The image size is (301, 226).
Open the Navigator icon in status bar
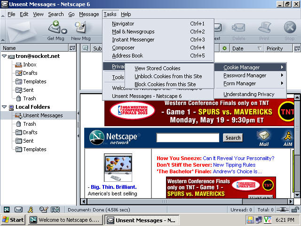(7, 210)
